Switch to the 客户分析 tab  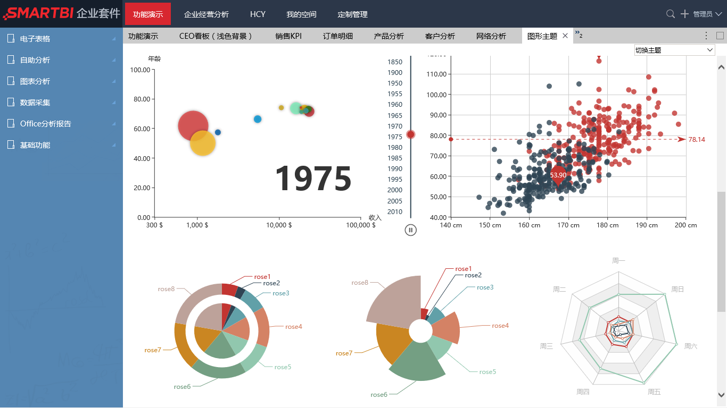pyautogui.click(x=440, y=36)
